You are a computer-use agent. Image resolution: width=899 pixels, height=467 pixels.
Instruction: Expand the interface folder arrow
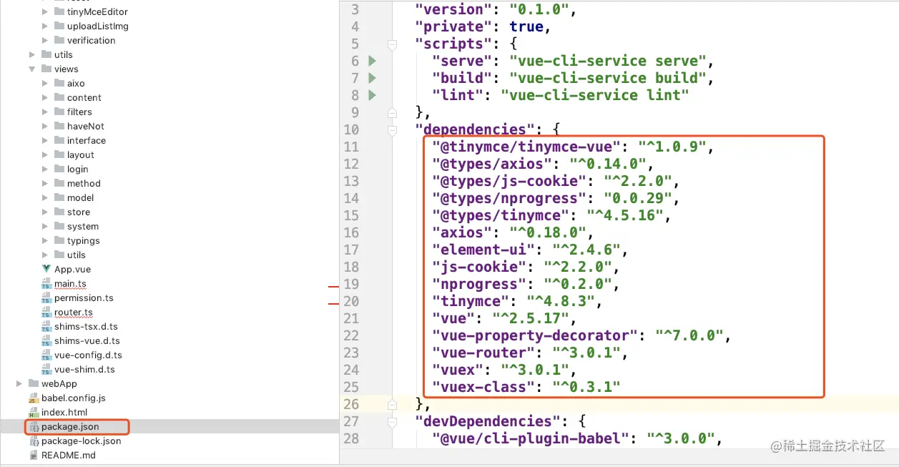click(45, 140)
